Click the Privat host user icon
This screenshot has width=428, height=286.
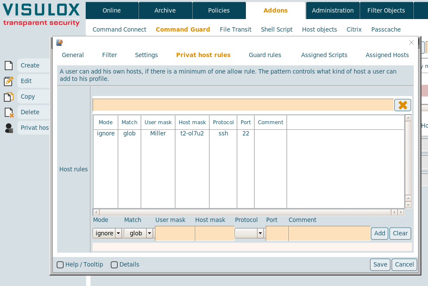click(9, 128)
